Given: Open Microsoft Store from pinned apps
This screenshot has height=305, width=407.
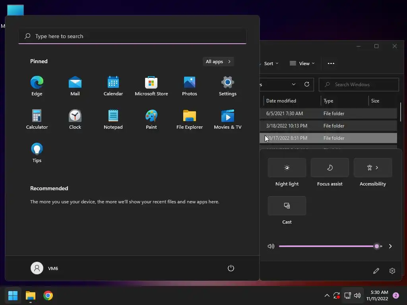Looking at the screenshot, I should 151,86.
